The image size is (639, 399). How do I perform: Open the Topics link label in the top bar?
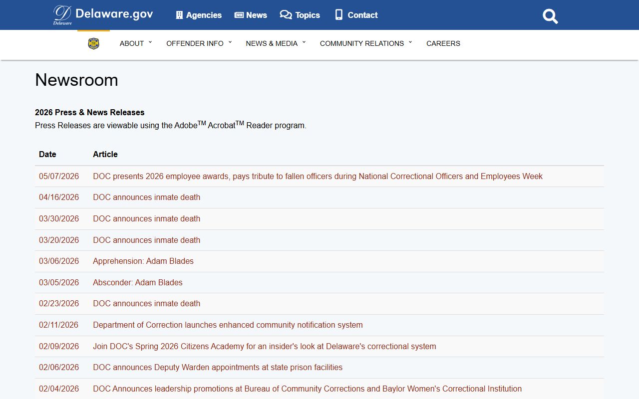[x=308, y=15]
